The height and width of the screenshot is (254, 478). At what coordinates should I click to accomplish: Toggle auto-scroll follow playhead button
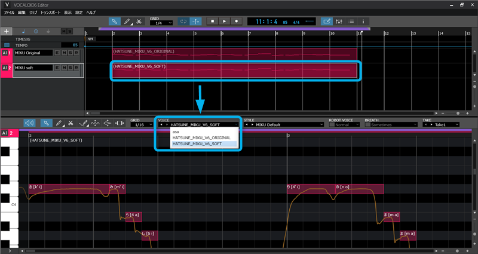pyautogui.click(x=195, y=22)
